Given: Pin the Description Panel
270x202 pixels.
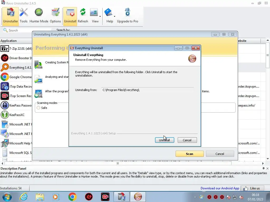Looking at the screenshot, I should click(263, 168).
